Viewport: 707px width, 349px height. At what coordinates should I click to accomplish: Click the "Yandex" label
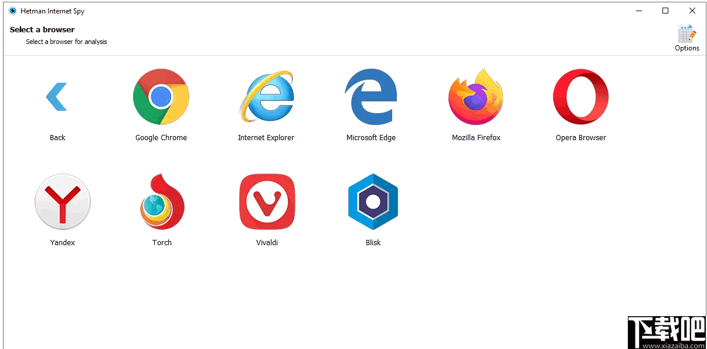tap(63, 243)
